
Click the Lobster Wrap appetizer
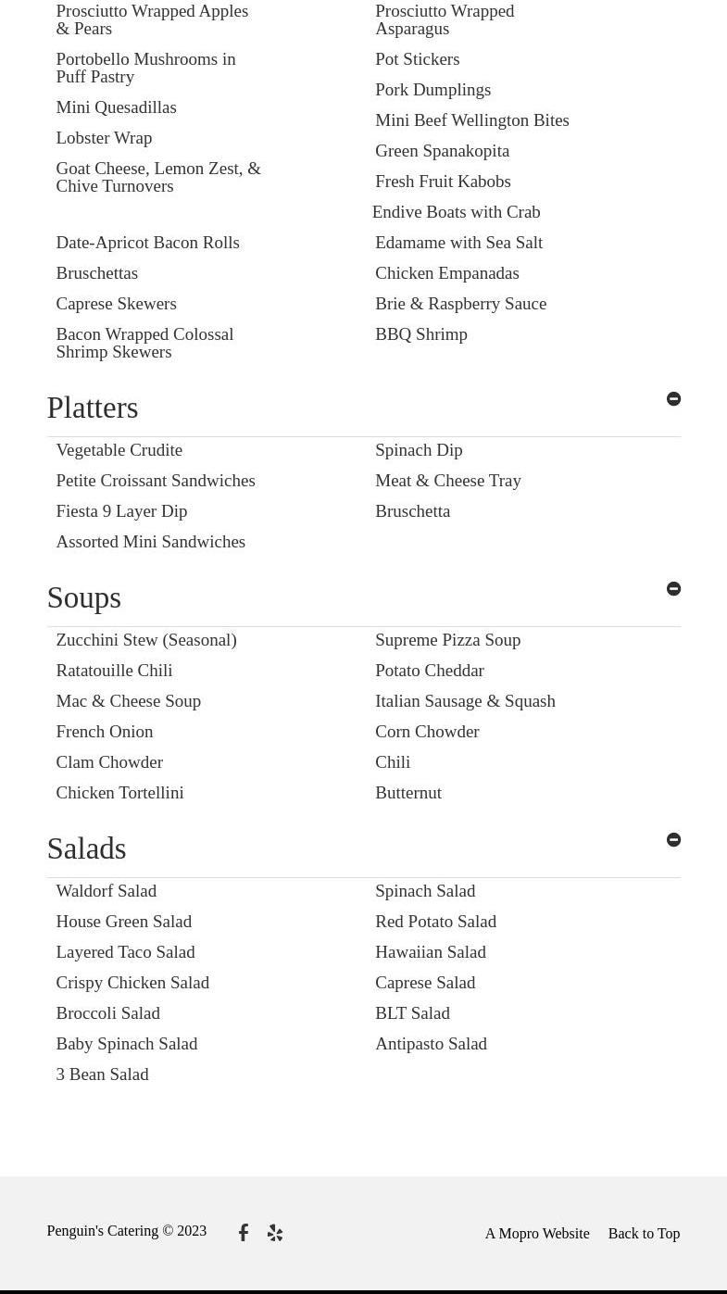tap(104, 138)
